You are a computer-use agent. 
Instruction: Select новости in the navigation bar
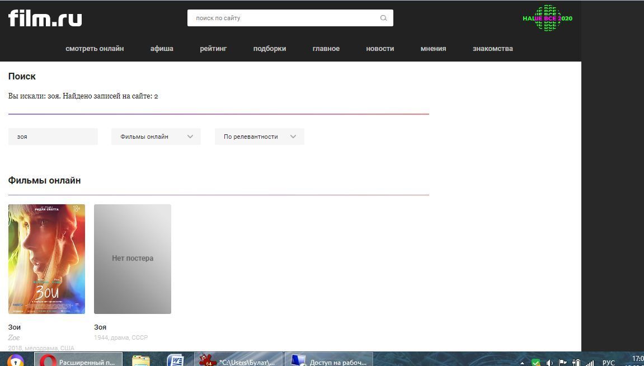(380, 49)
